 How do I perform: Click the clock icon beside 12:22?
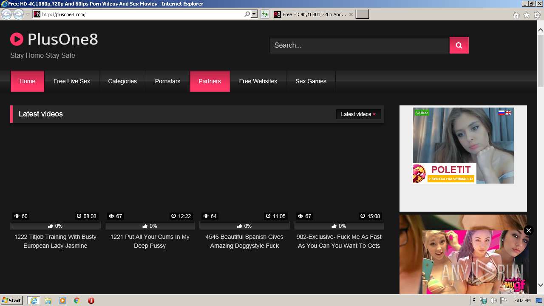coord(173,216)
